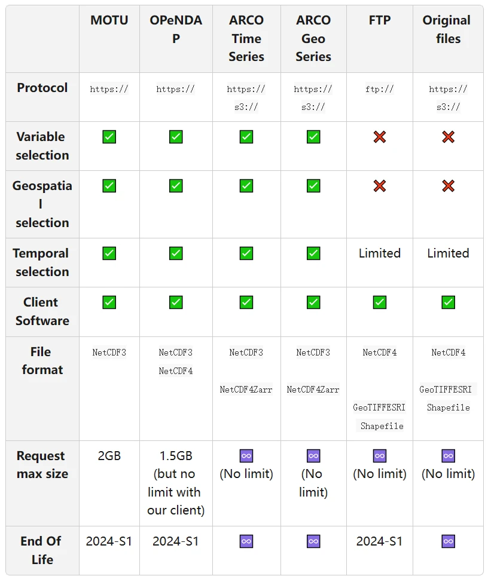Click the MOTU 2GB request size cell
The width and height of the screenshot is (488, 579).
pos(109,456)
